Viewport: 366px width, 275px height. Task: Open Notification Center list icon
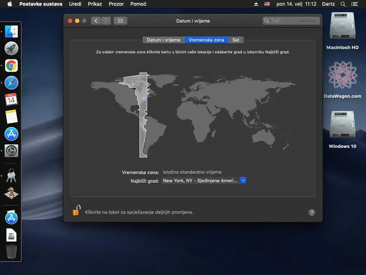pyautogui.click(x=355, y=4)
